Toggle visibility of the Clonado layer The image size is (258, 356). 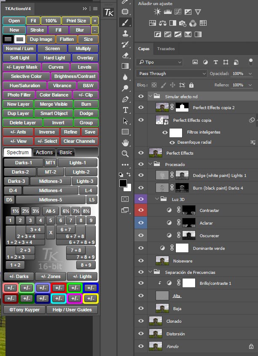coord(141,321)
